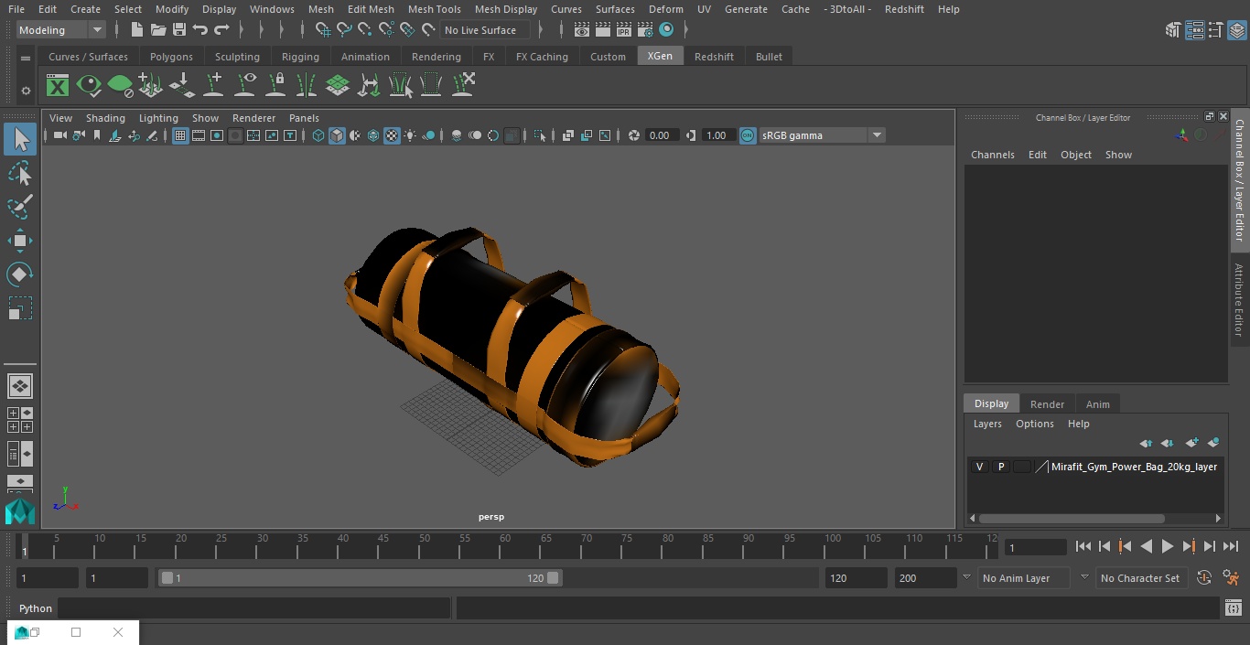1250x645 pixels.
Task: Open the Channels menu in Channel Box
Action: point(992,155)
